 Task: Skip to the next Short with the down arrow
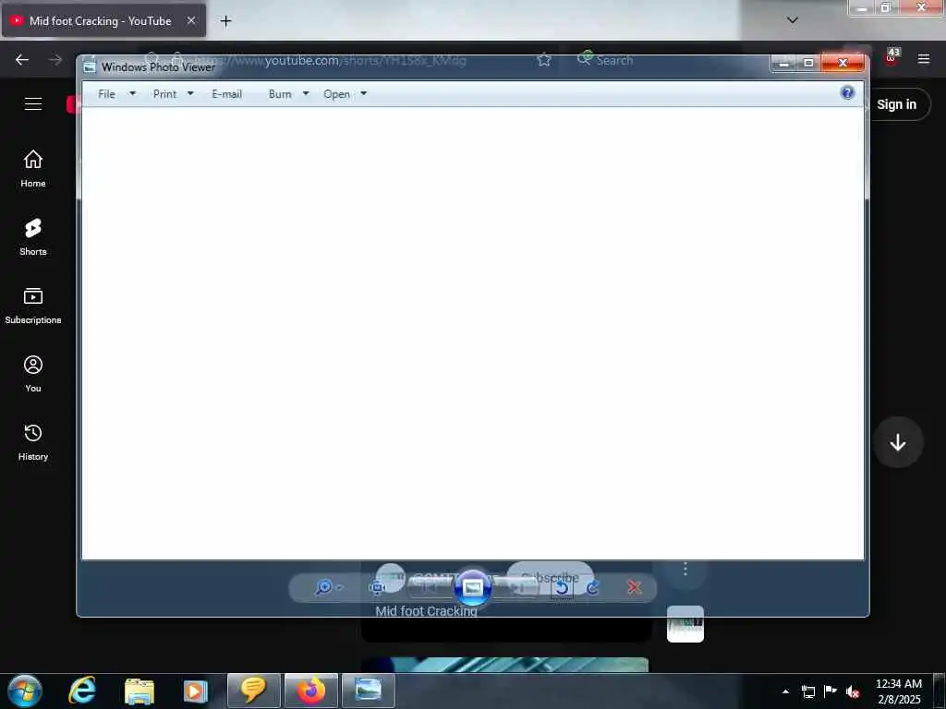[898, 442]
